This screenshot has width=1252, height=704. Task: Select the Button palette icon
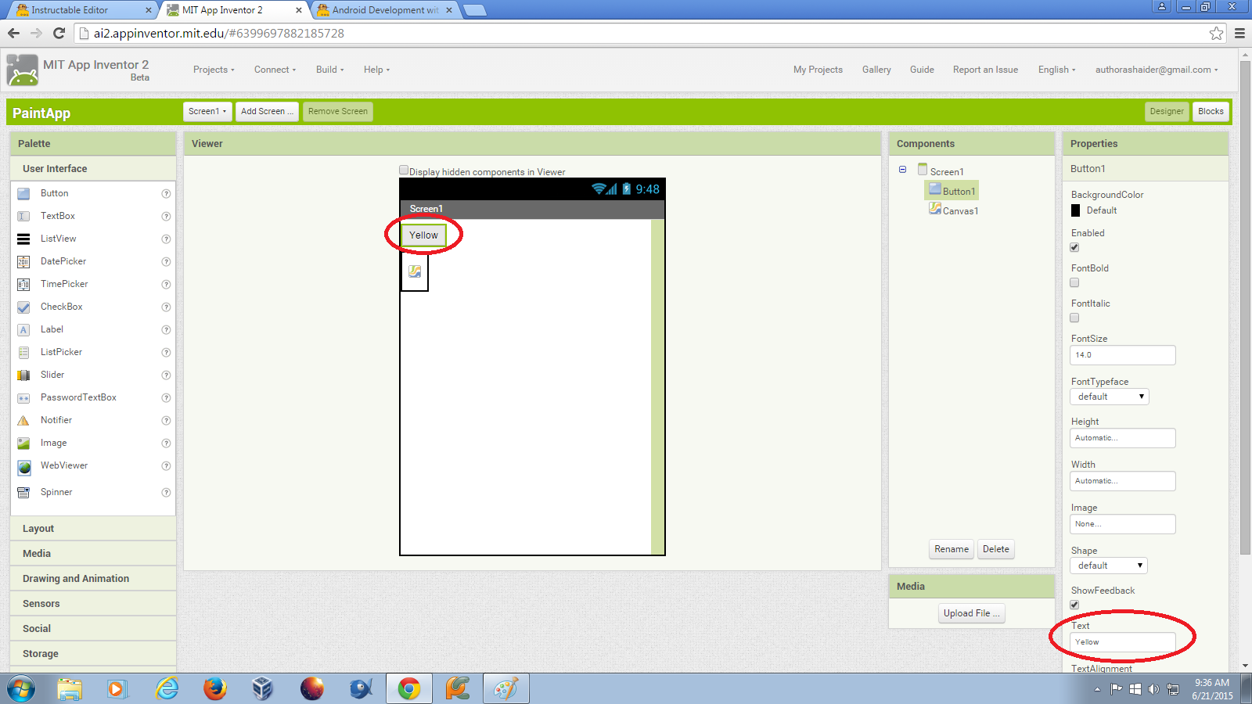(x=23, y=193)
